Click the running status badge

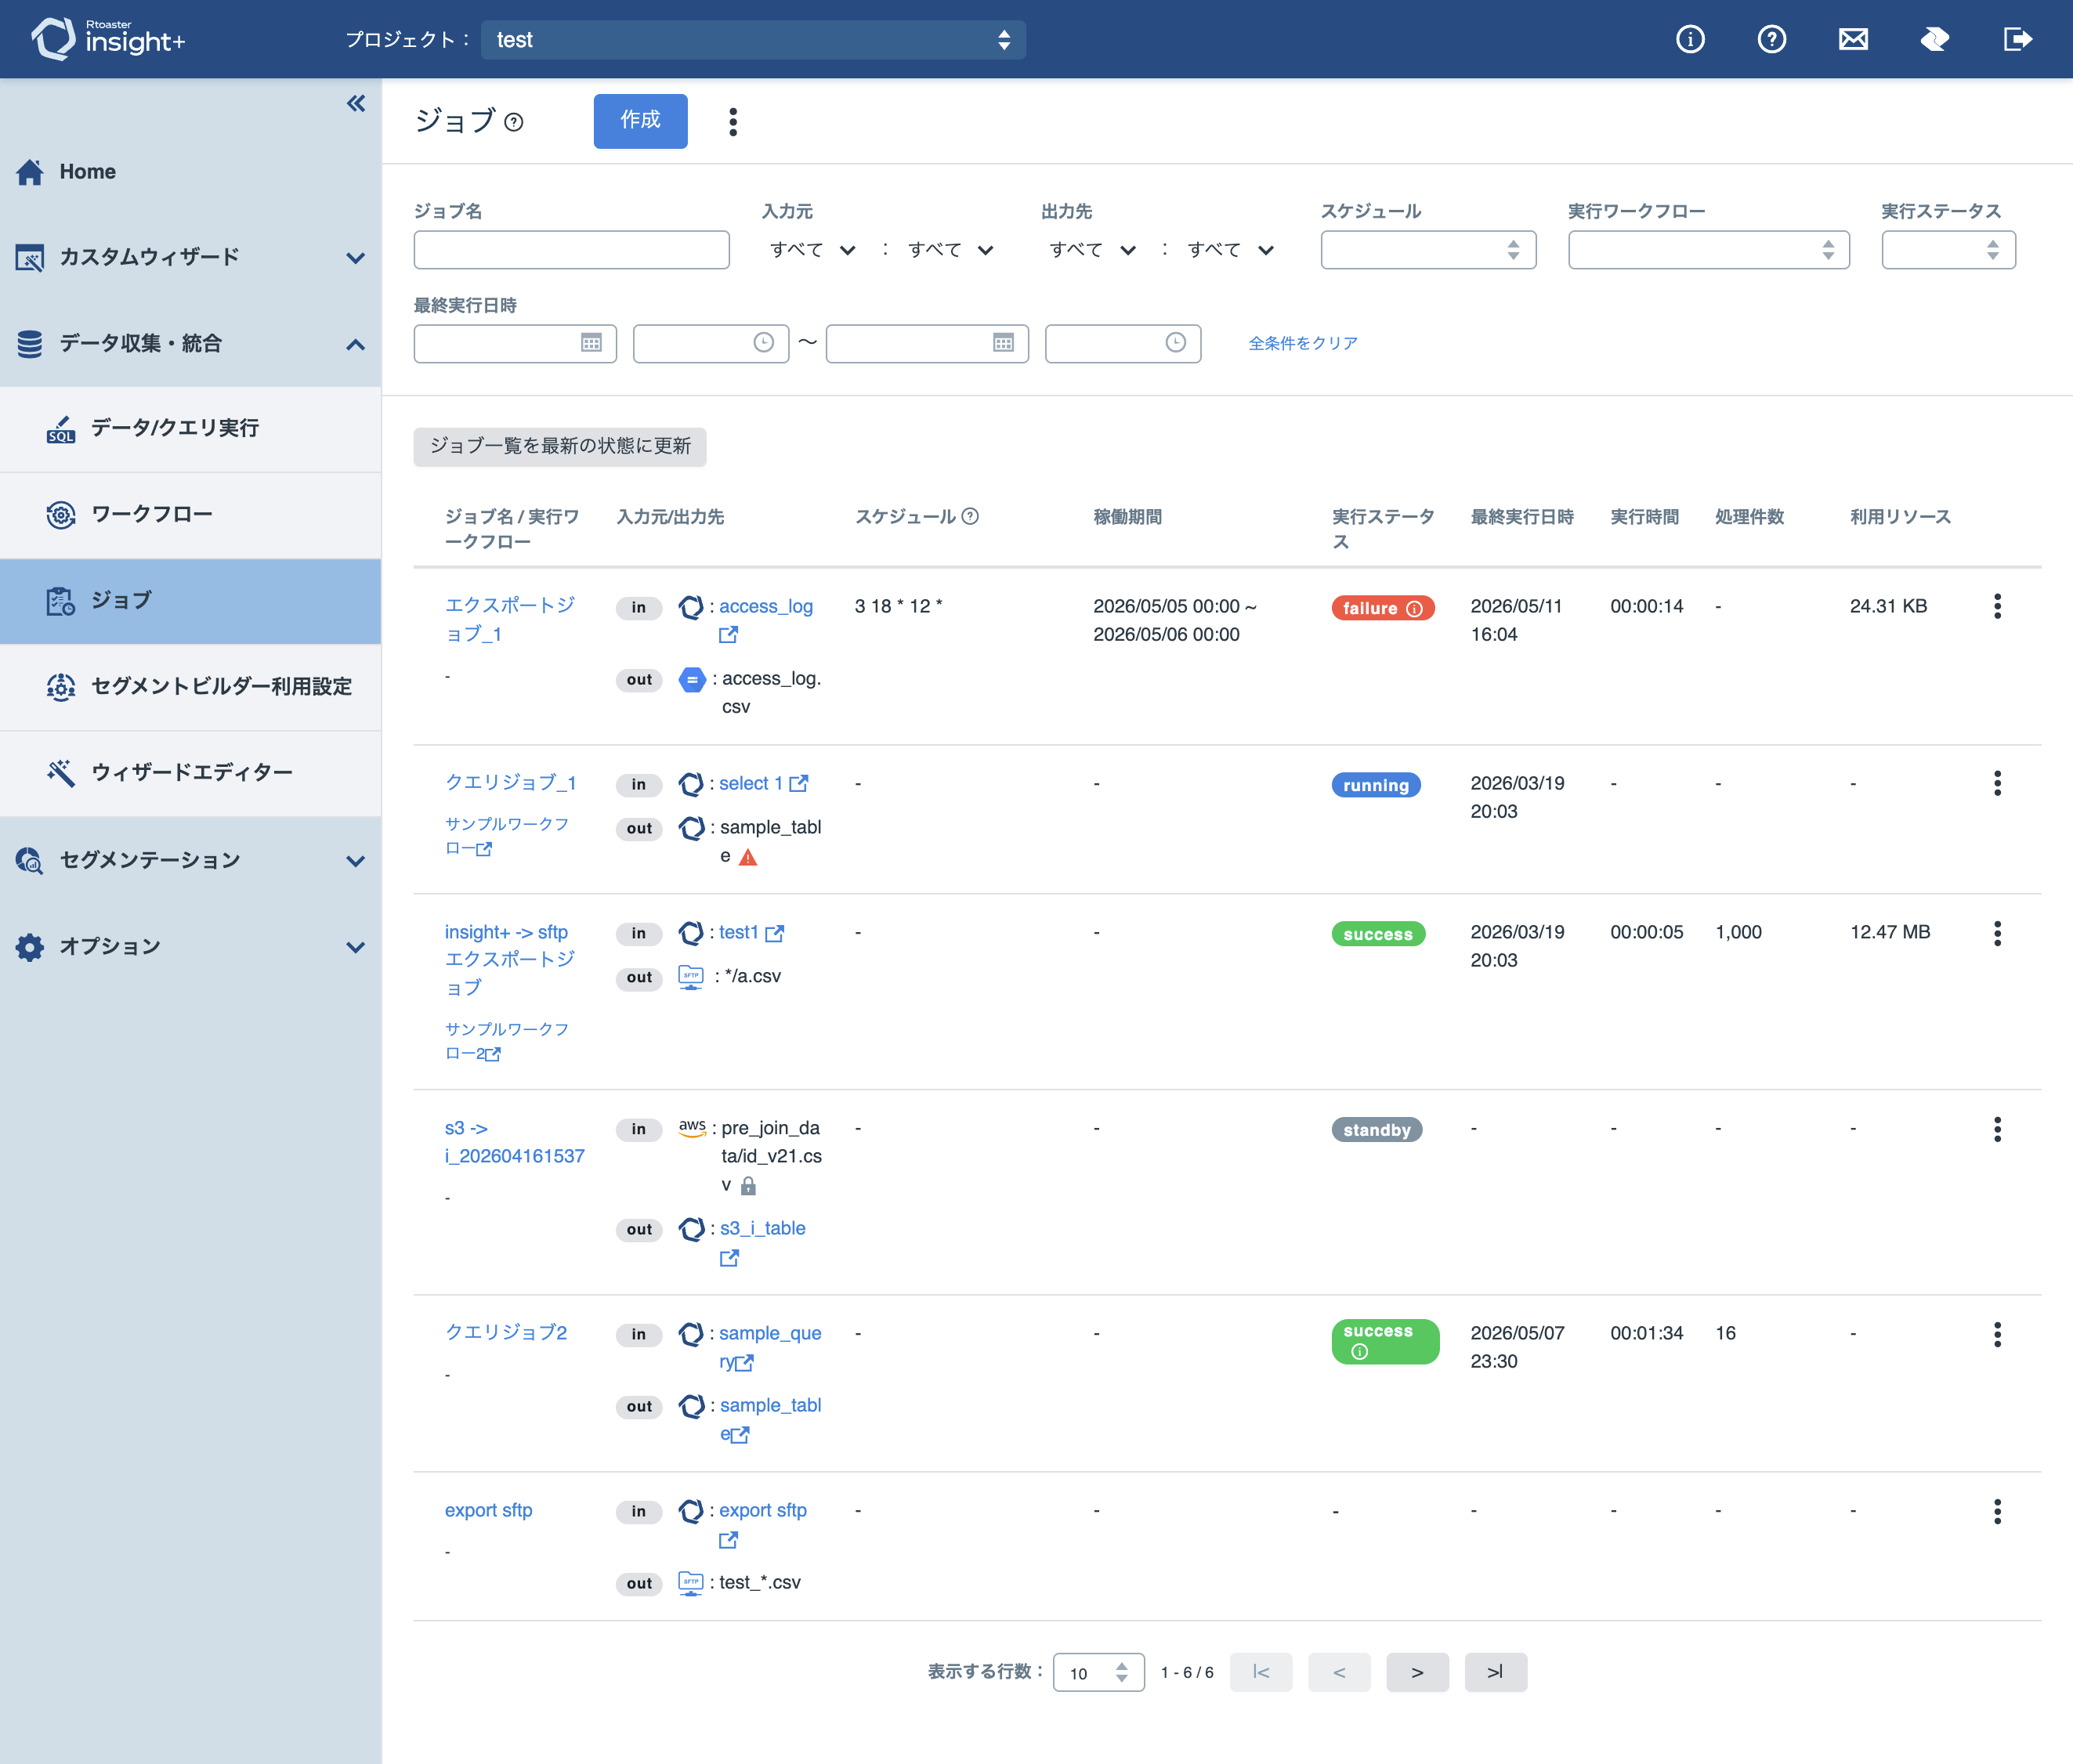coord(1375,785)
